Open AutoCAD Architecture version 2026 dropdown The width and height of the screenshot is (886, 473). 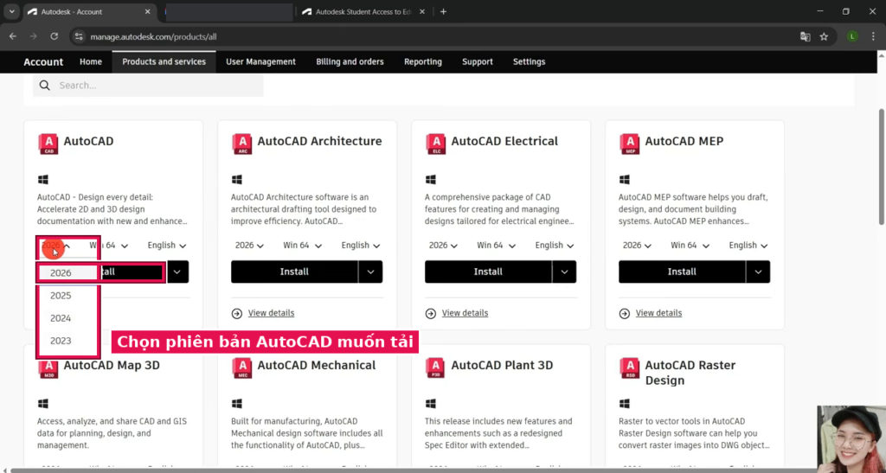(x=250, y=246)
